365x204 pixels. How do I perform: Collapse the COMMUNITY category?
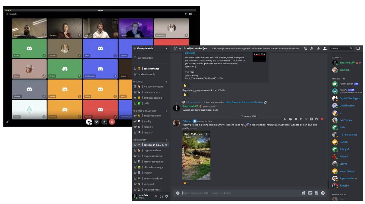(140, 140)
